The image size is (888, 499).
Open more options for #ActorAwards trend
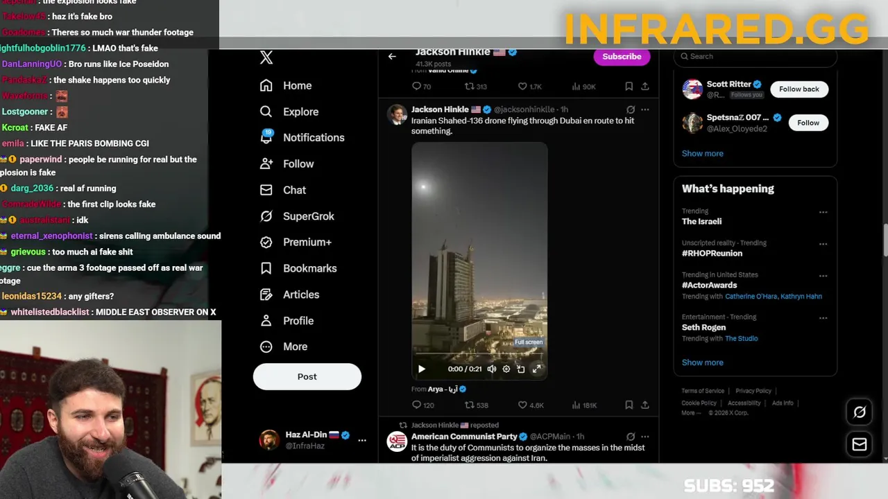pos(823,276)
